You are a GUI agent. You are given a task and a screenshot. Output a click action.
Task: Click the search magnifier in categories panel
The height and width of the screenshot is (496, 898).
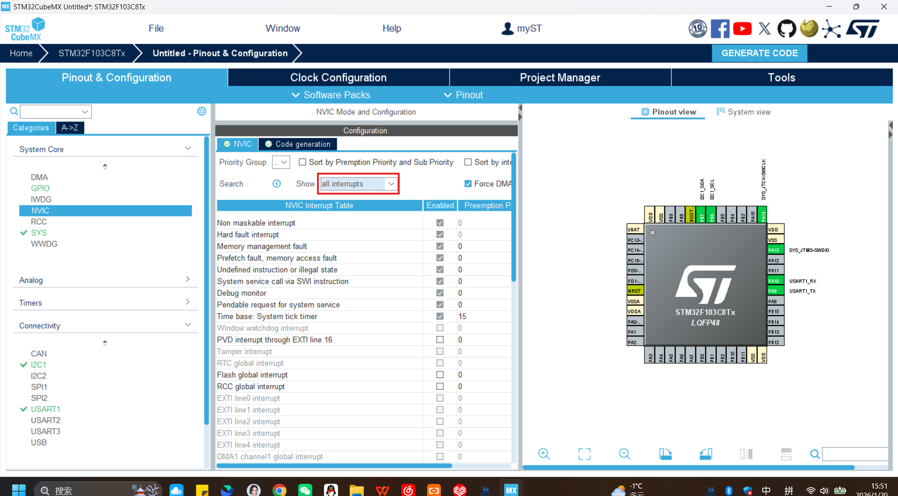tap(14, 111)
